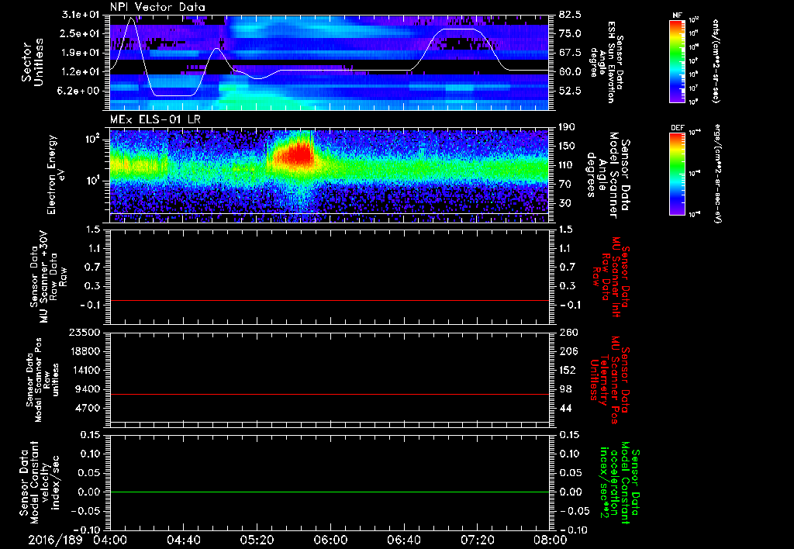
Task: Click the '75.0' Sun elevation tick label
Action: point(570,33)
